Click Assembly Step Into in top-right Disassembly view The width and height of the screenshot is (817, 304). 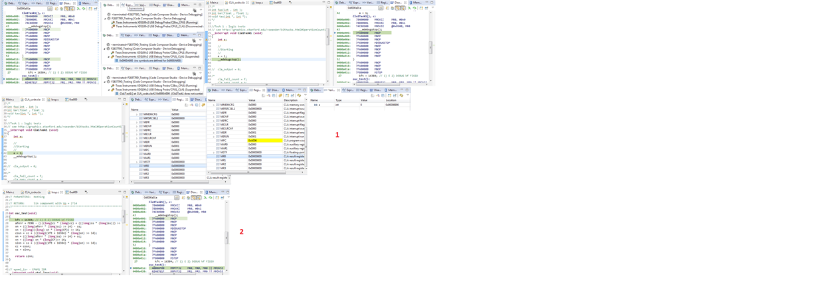tap(409, 8)
